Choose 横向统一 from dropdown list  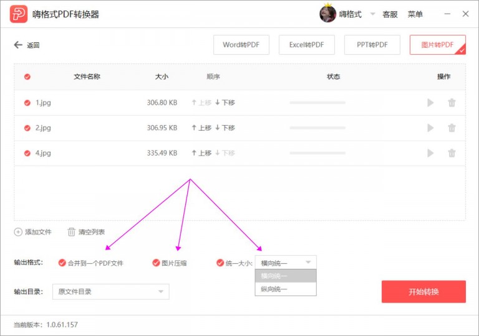point(286,276)
